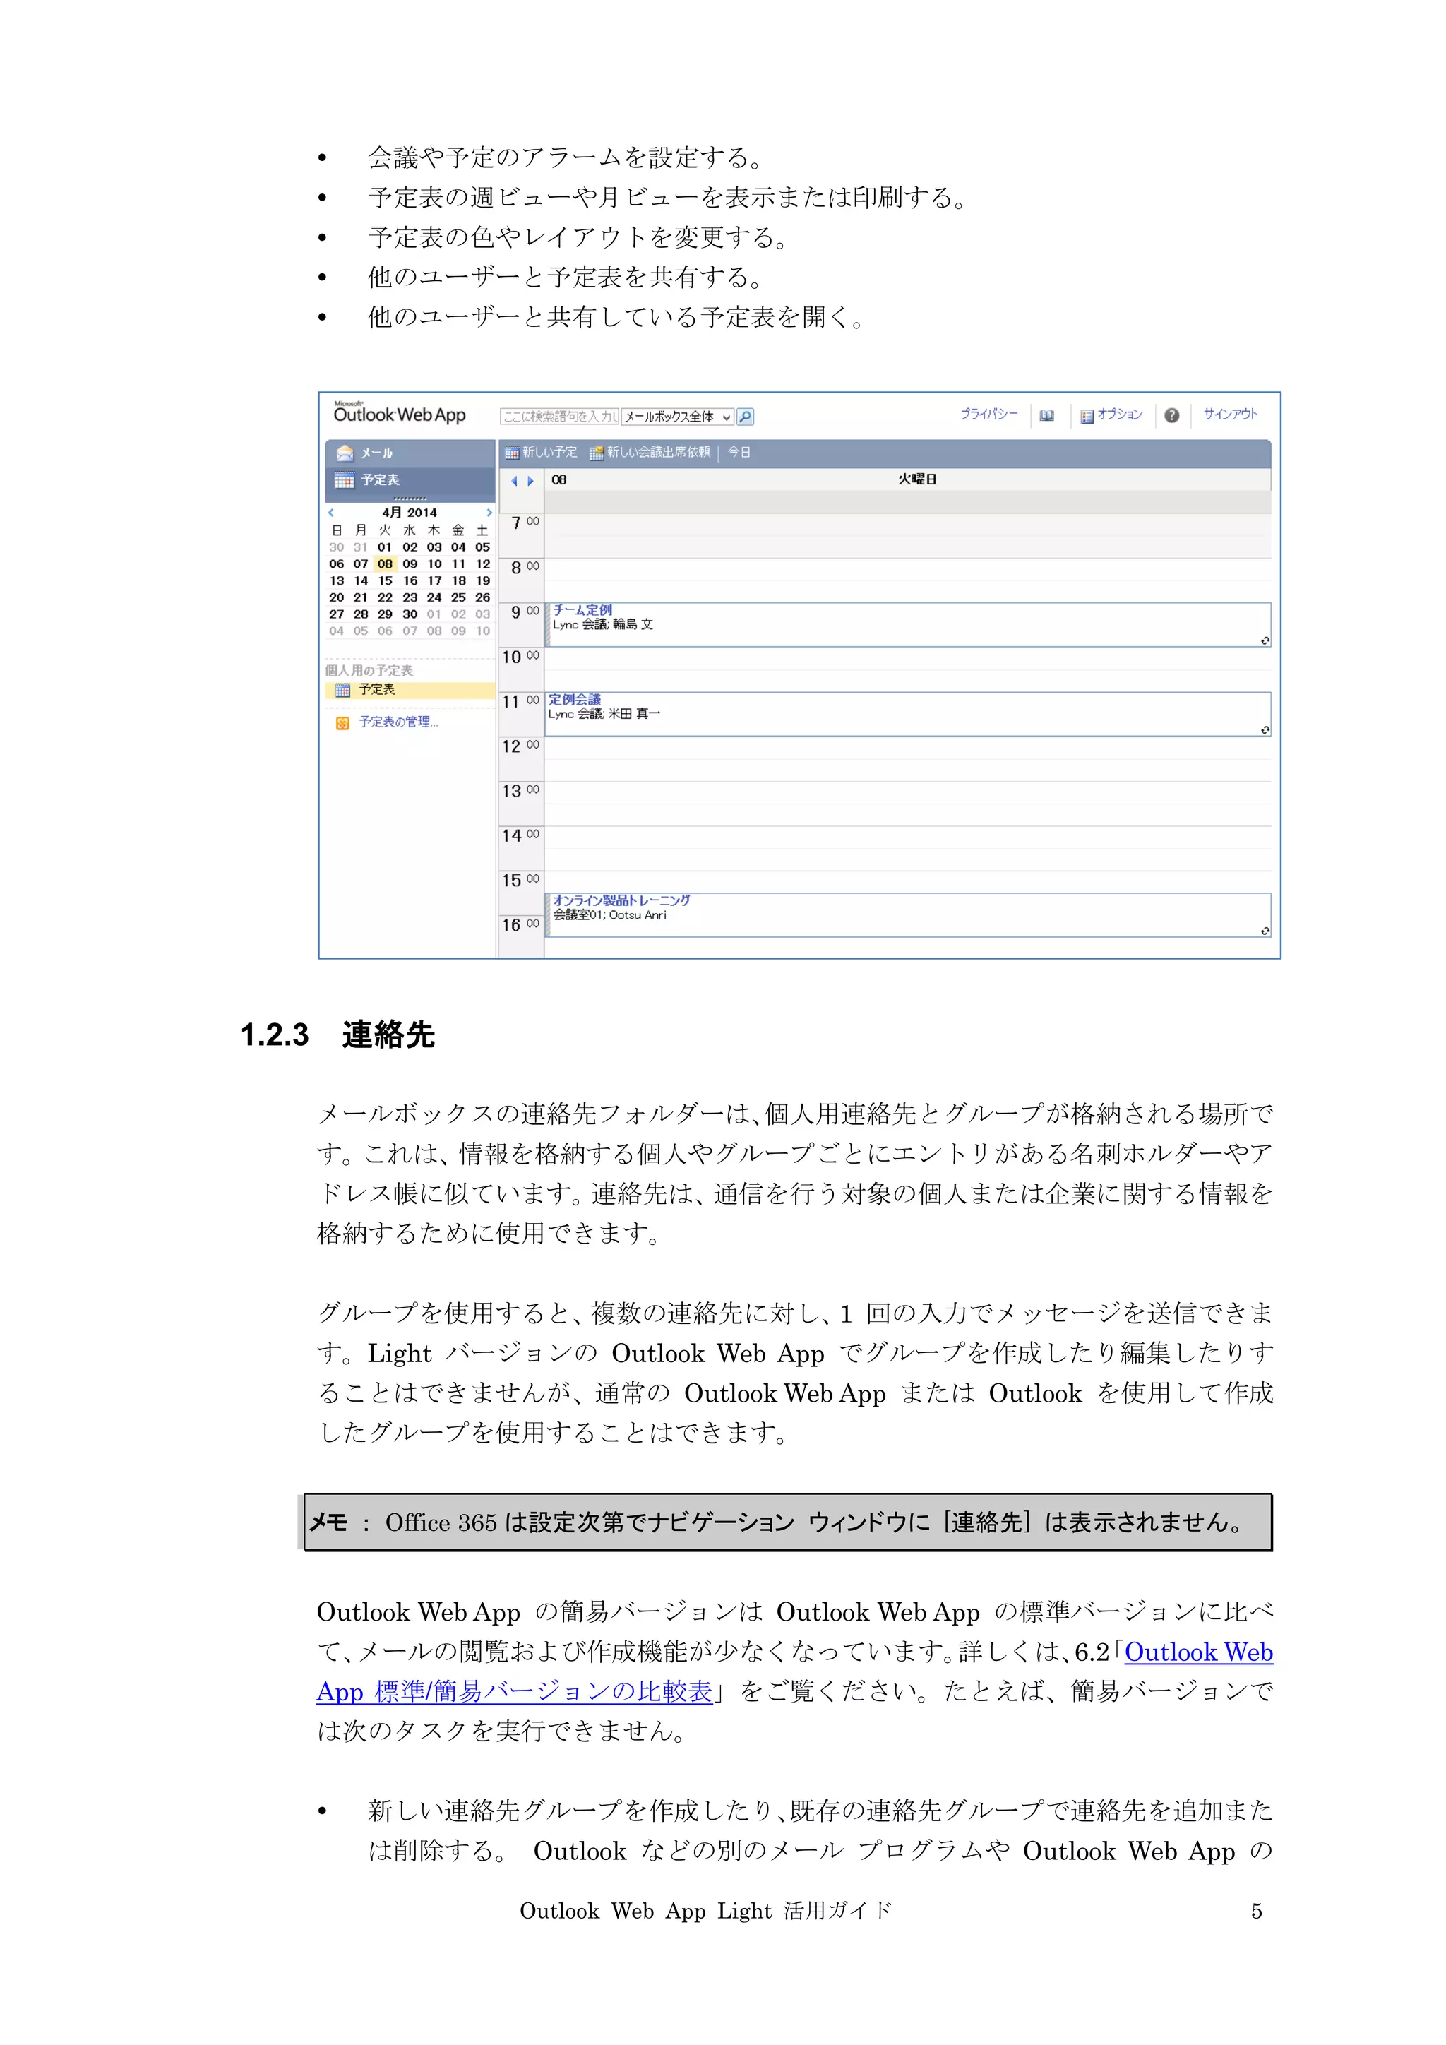Open the チーム定例 appointment
The height and width of the screenshot is (2045, 1446).
tap(907, 624)
